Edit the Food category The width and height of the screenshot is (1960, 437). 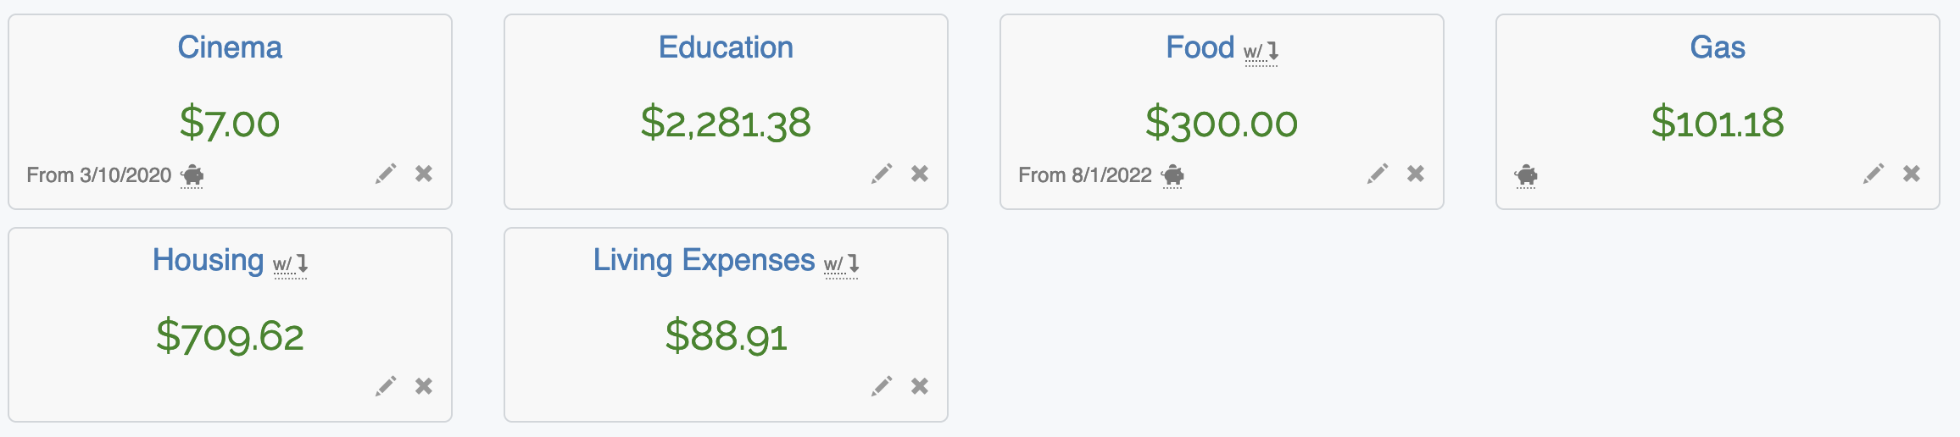1378,174
